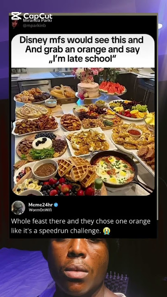
Task: Click the green grapes on fruit platter
Action: [x=140, y=108]
